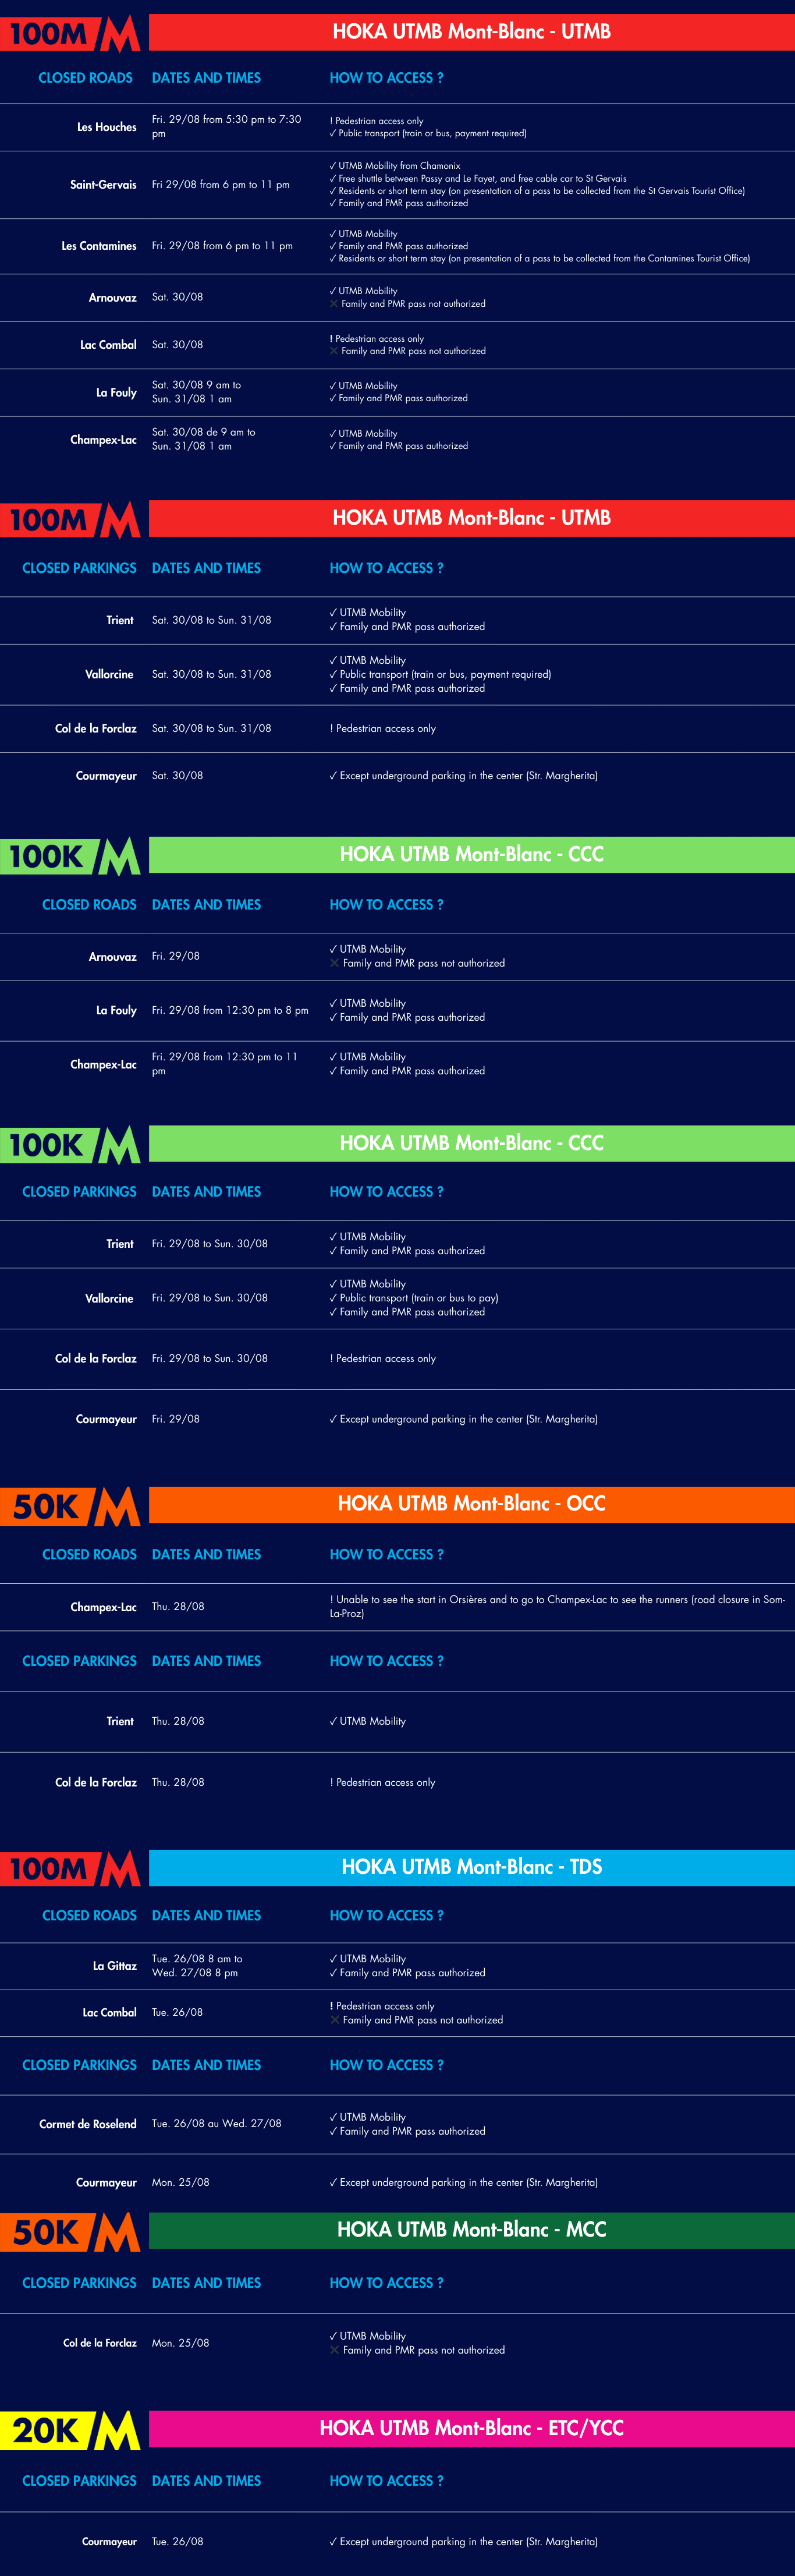This screenshot has height=2576, width=795.
Task: Select 'Fri. 29/08 from 12:30 pm to 11 pm'
Action: point(225,1064)
